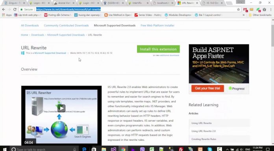
Task: Click the page vertical scrollbar thumb
Action: [x=272, y=36]
